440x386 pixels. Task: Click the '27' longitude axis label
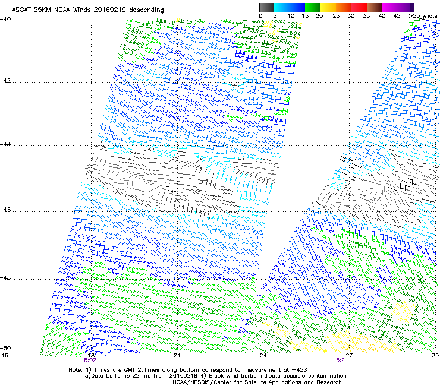tap(349, 356)
